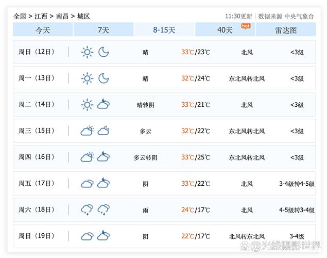The width and height of the screenshot is (327, 258).
Task: Open the 今天 tab
Action: pos(43,29)
